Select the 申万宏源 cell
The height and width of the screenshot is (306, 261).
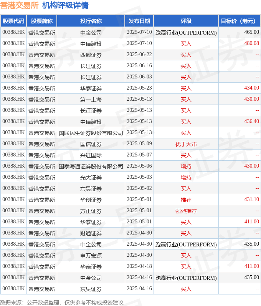(x=91, y=256)
